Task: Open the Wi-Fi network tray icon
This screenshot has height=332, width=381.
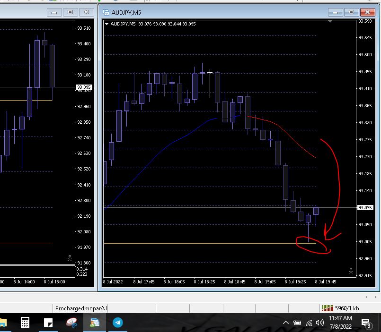Action: 309,323
